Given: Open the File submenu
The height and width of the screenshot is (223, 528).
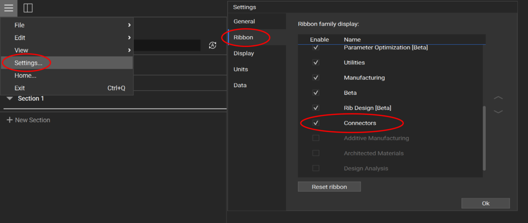Looking at the screenshot, I should (x=67, y=25).
